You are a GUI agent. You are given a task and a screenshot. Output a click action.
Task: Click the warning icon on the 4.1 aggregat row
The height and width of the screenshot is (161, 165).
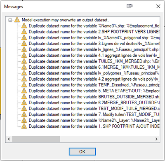point(24,55)
